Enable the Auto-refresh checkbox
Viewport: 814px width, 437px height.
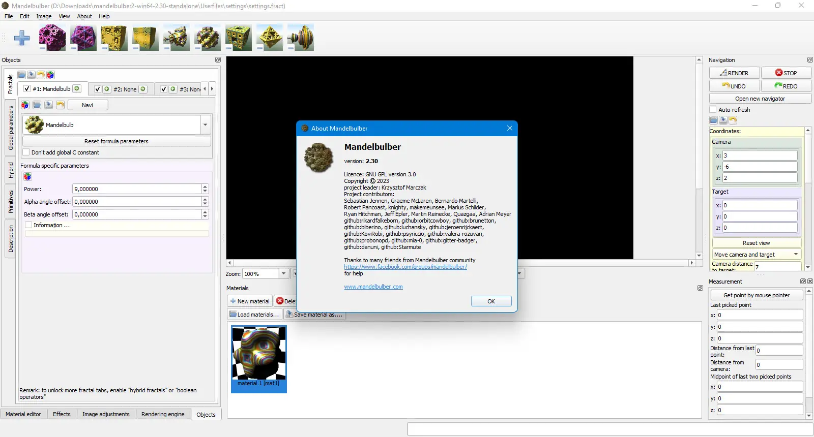coord(713,110)
